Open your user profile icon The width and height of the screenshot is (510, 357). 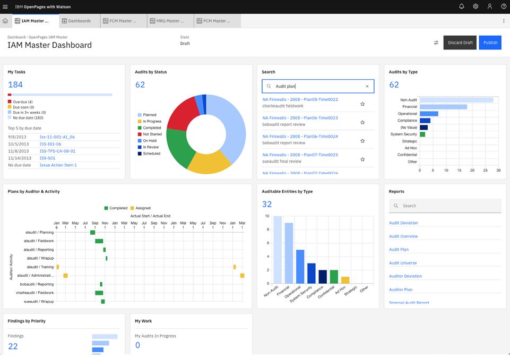(489, 6)
